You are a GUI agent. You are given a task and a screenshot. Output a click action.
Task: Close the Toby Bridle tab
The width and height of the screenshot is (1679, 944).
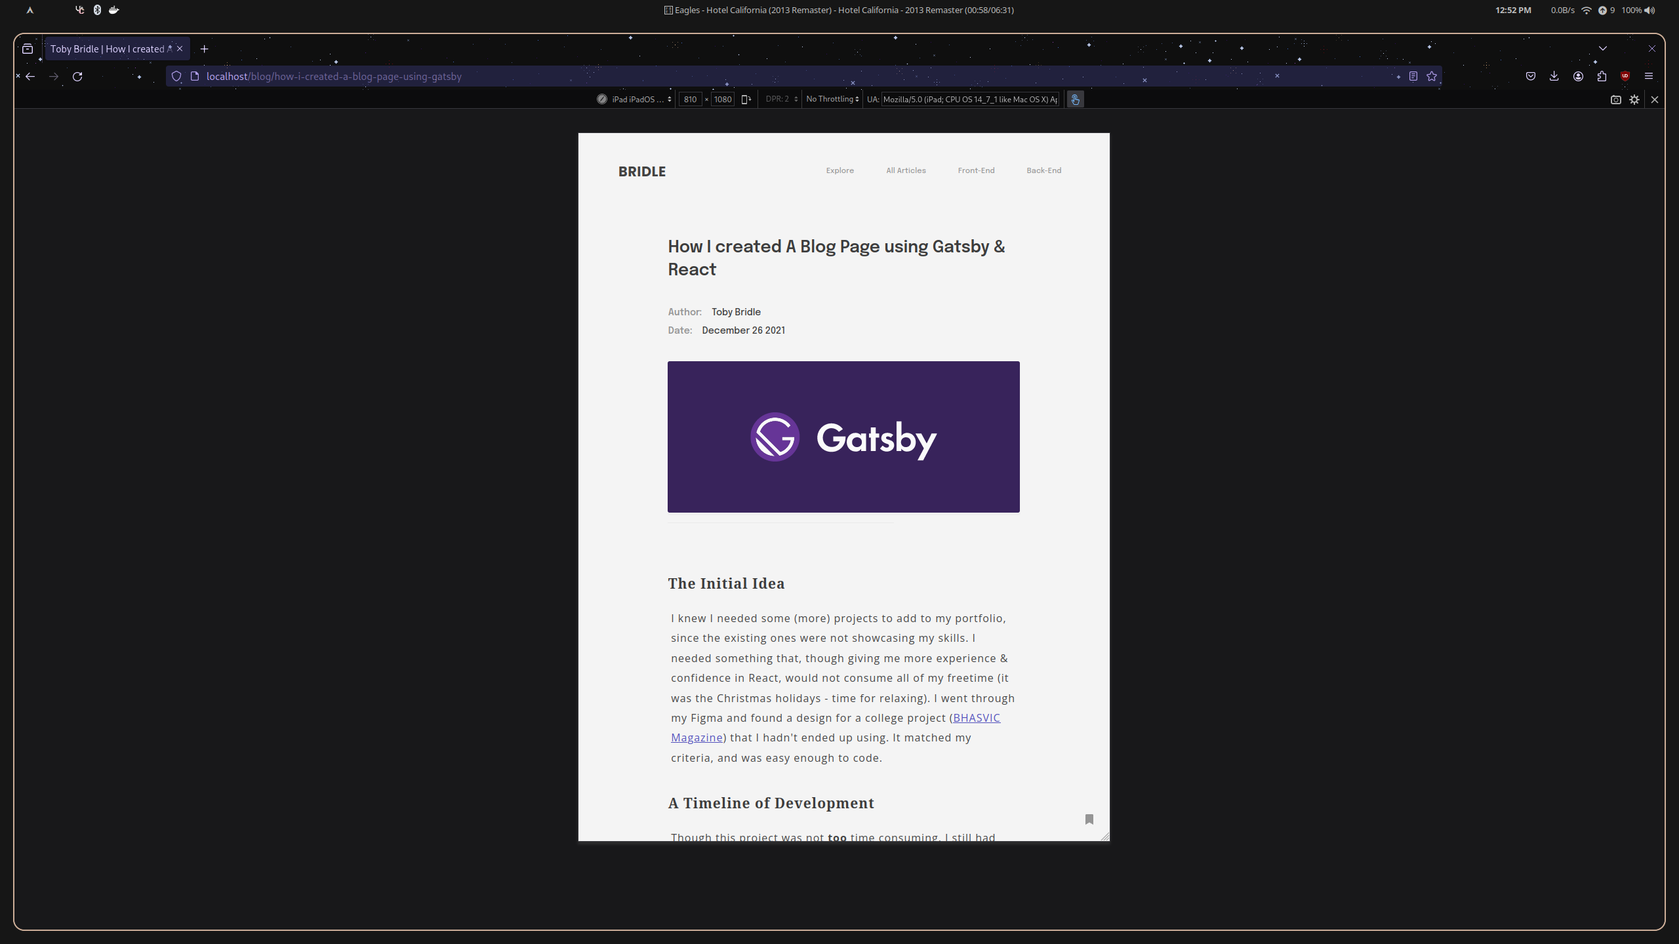180,49
